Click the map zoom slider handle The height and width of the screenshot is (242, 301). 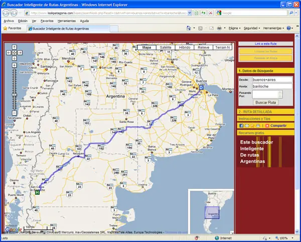click(15, 95)
